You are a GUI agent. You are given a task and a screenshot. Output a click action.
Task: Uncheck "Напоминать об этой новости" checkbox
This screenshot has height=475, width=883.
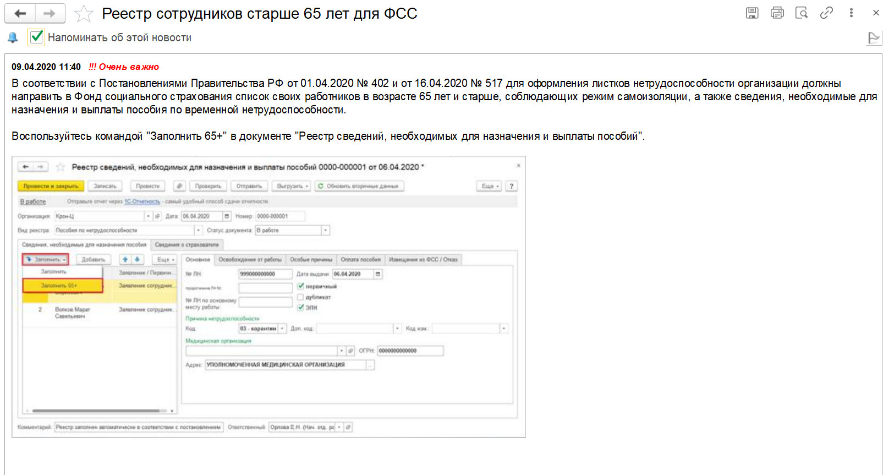36,37
